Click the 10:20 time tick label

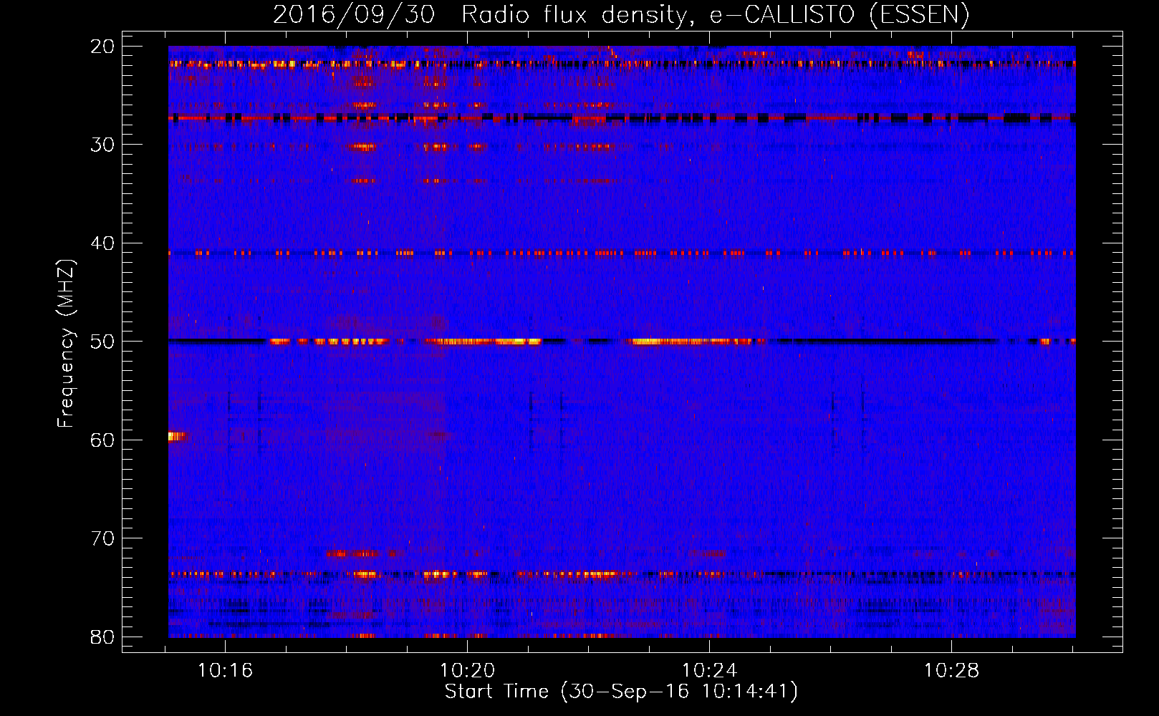tap(468, 671)
